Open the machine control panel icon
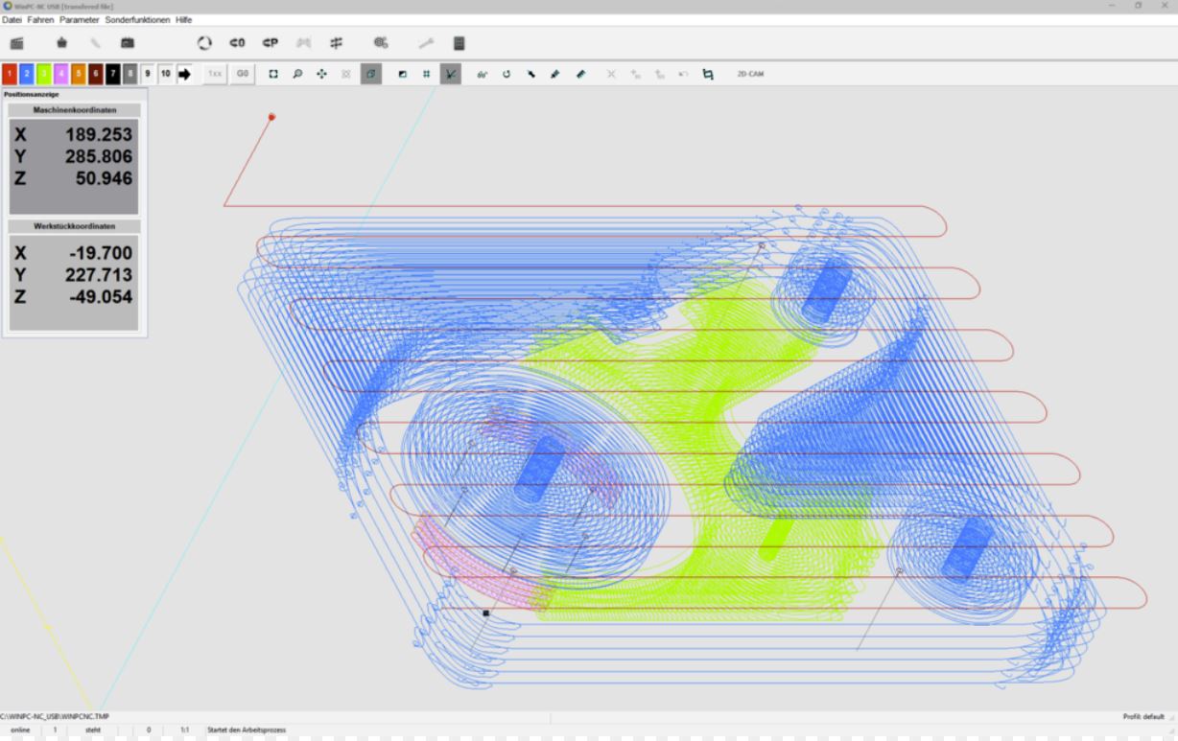The height and width of the screenshot is (741, 1178). [129, 42]
